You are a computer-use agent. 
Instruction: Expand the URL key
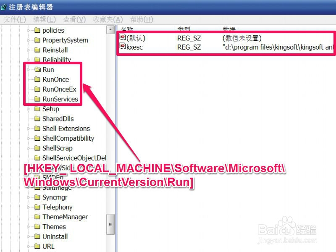(29, 247)
